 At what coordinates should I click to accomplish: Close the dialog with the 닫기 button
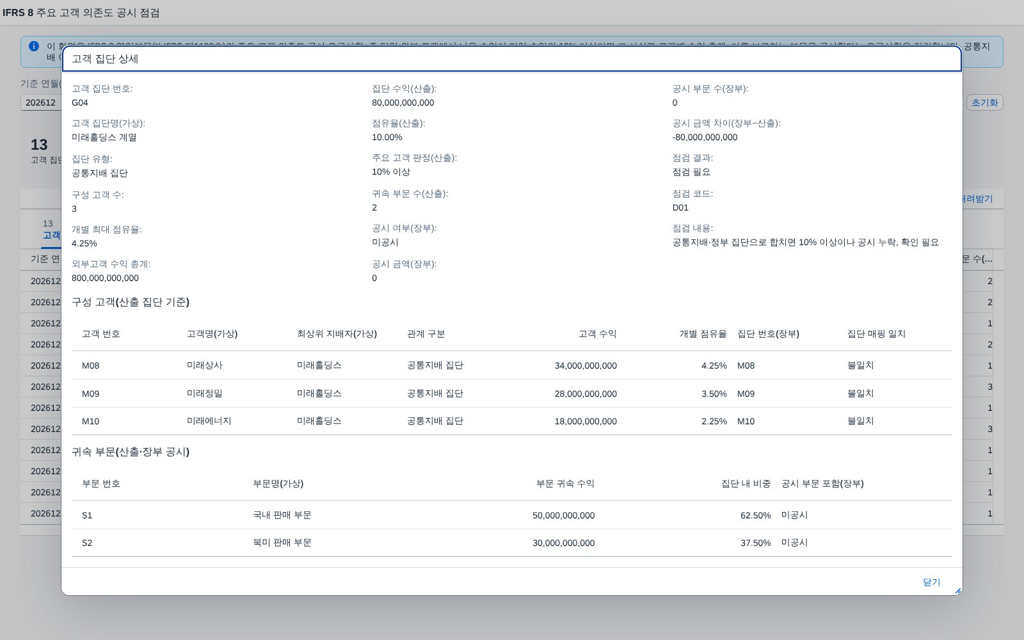click(x=931, y=582)
